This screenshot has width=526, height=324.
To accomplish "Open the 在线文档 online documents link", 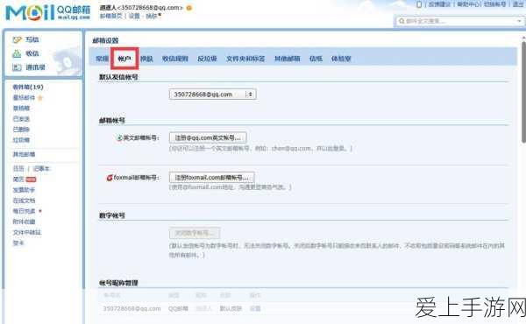I will (x=24, y=201).
